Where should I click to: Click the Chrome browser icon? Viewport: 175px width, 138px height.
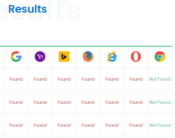point(160,57)
